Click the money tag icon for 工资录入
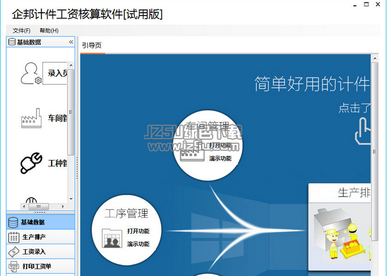Image resolution: width=387 pixels, height=276 pixels. [x=13, y=252]
